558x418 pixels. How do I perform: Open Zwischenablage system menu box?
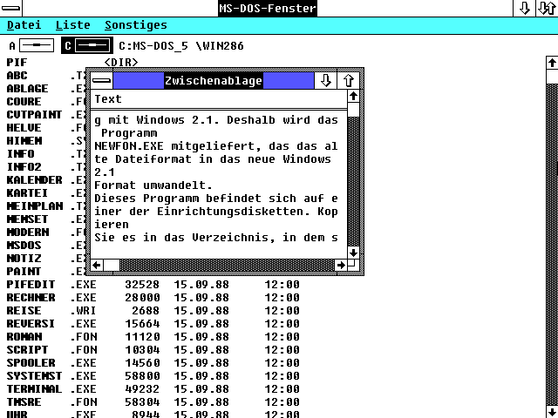[x=102, y=81]
